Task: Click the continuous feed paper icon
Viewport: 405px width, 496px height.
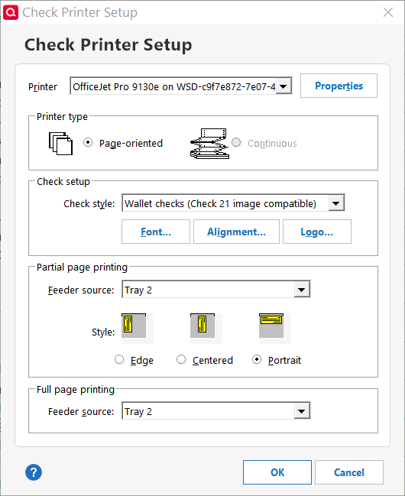Action: (x=209, y=143)
